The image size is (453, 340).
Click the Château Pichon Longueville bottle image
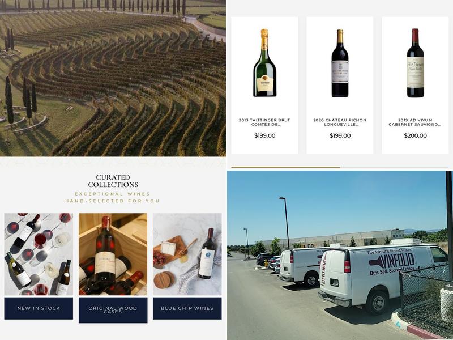340,63
